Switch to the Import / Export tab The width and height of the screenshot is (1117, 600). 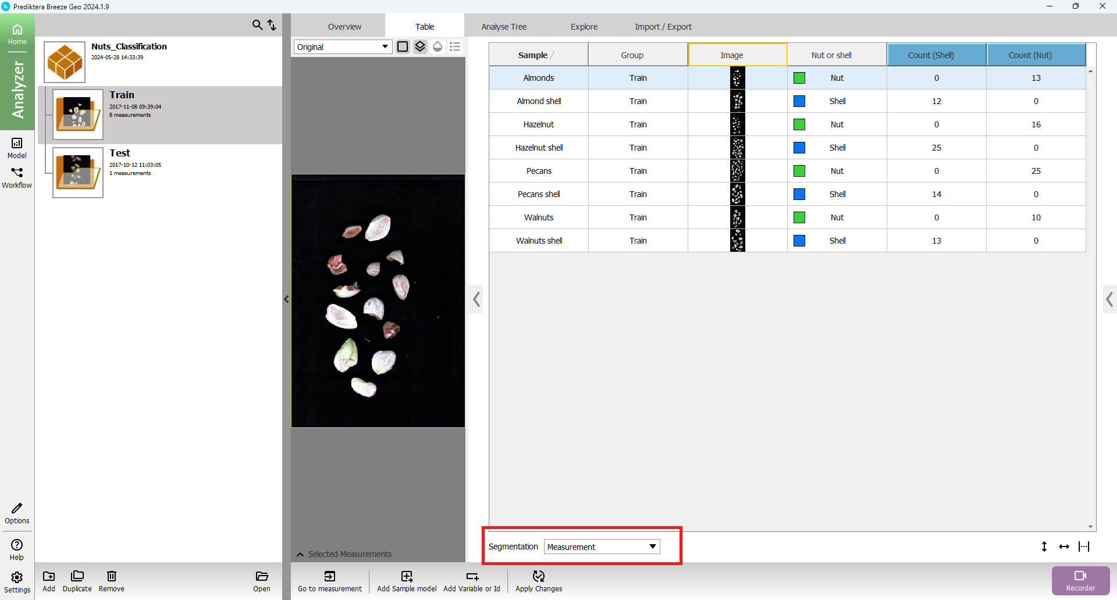[x=663, y=27]
